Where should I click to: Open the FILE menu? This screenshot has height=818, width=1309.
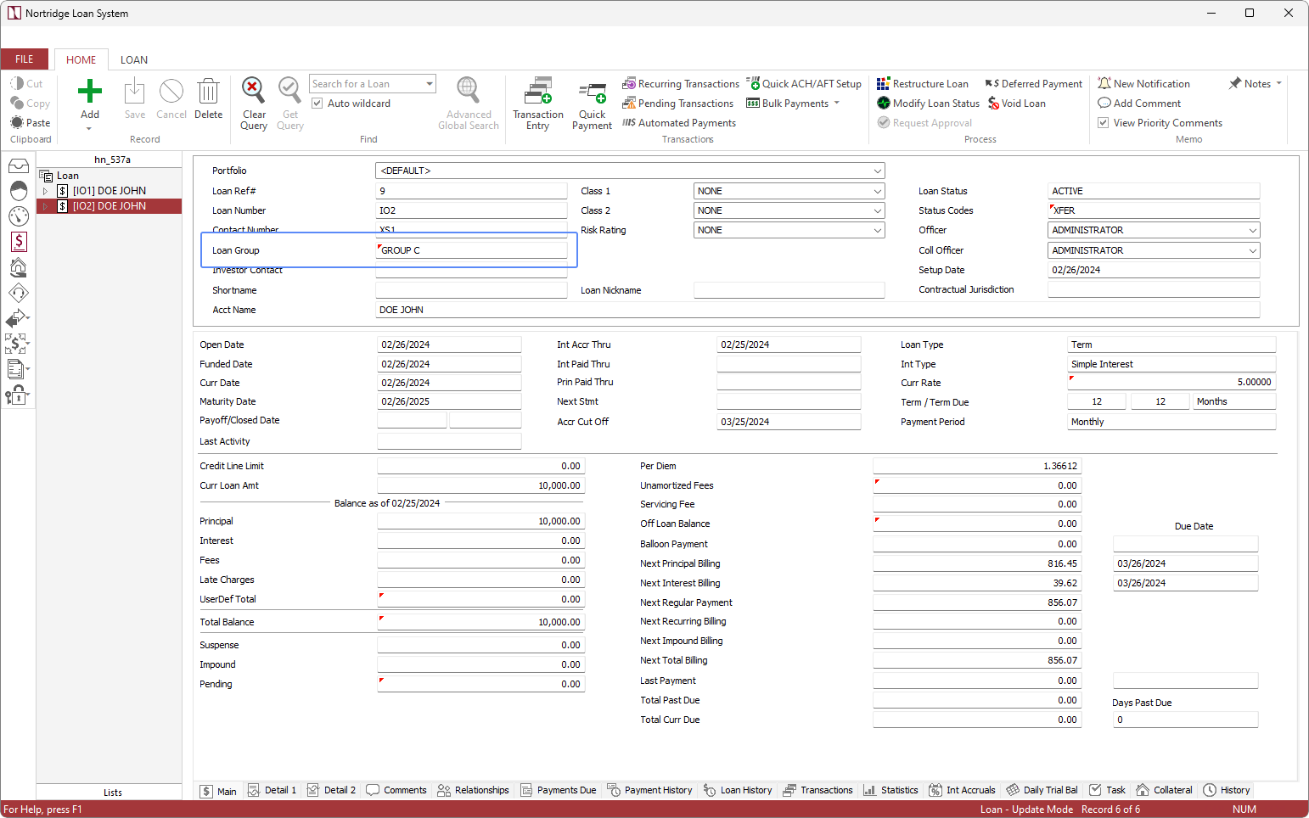(25, 59)
